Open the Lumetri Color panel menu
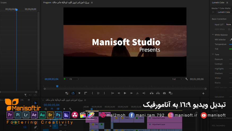 (227, 2)
